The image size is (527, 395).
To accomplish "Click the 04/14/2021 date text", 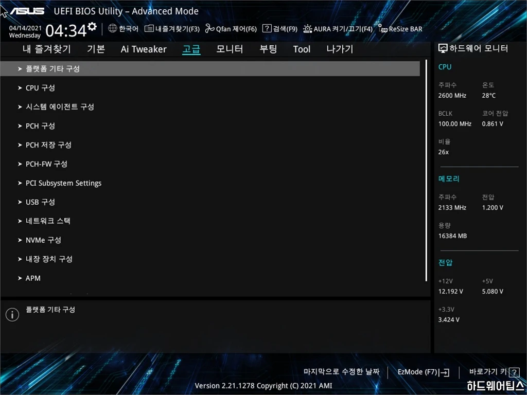I will [x=25, y=28].
